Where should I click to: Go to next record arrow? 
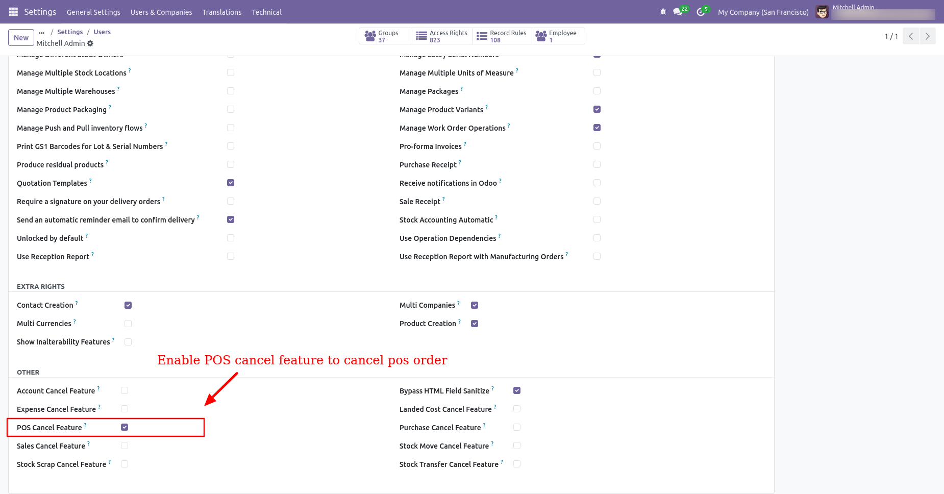click(927, 36)
